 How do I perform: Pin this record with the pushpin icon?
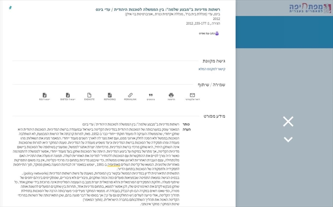coord(10,8)
